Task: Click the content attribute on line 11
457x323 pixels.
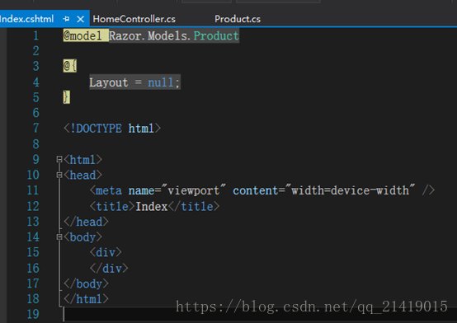Action: pyautogui.click(x=256, y=190)
